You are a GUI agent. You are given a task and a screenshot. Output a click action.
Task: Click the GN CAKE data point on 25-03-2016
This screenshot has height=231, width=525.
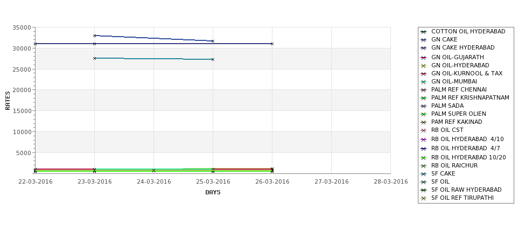tap(213, 41)
